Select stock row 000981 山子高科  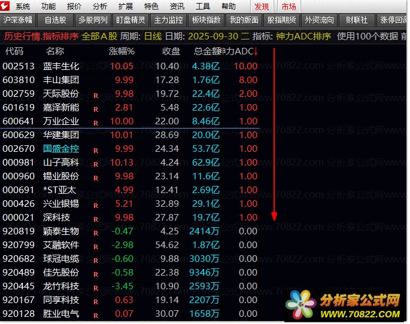[x=130, y=163]
